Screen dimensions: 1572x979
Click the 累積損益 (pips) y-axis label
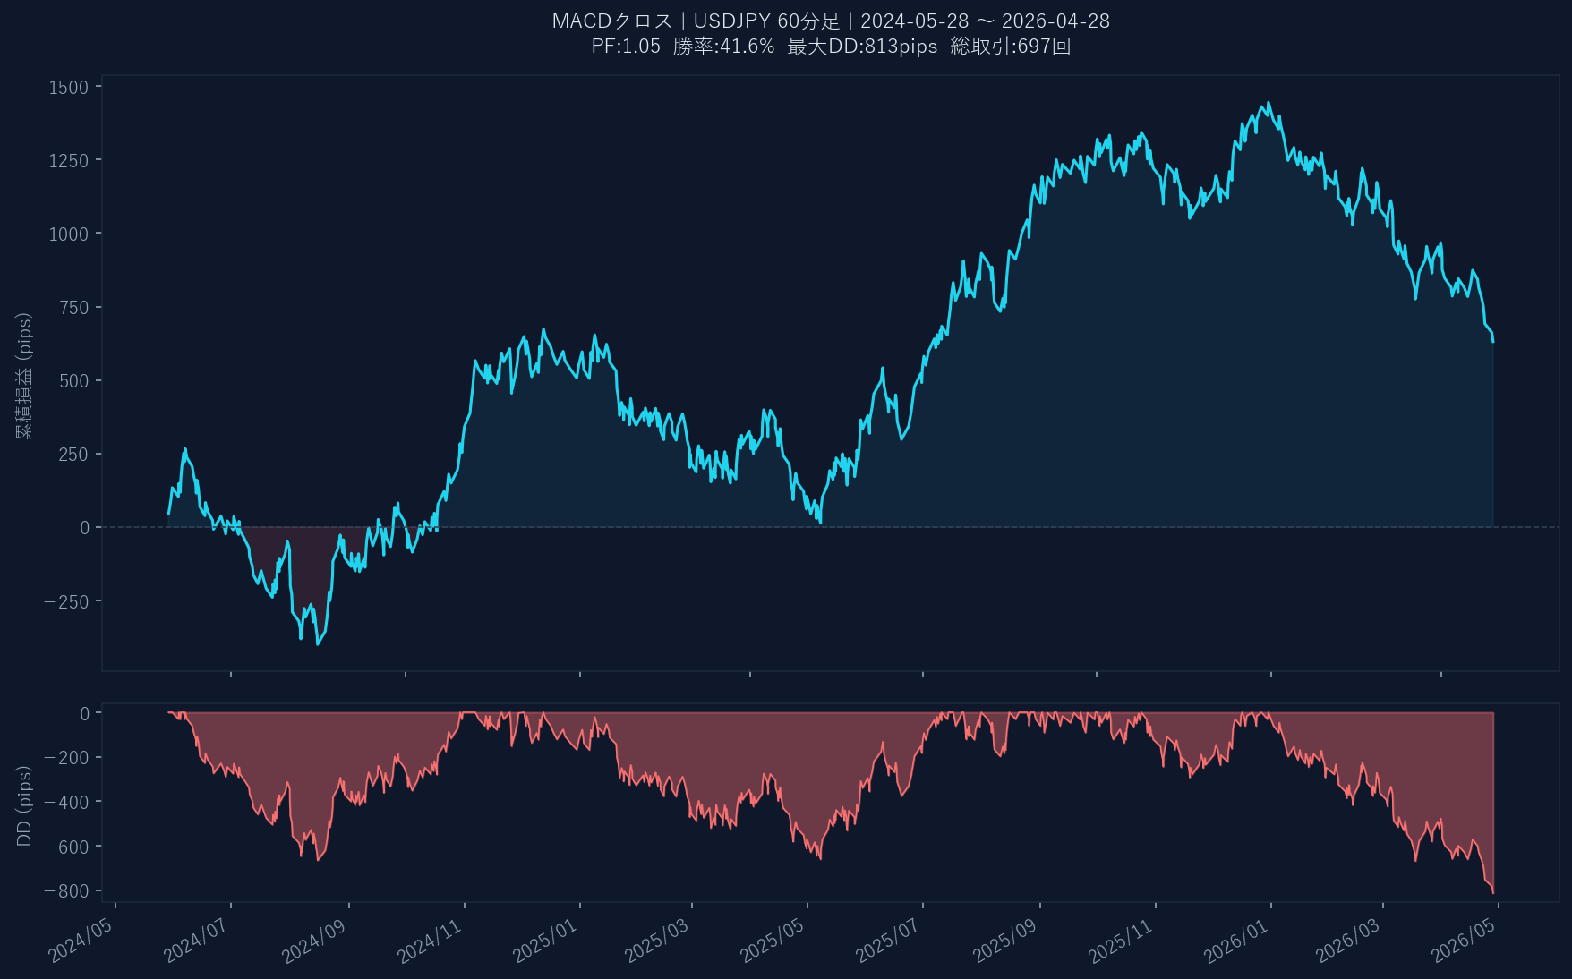(x=24, y=376)
